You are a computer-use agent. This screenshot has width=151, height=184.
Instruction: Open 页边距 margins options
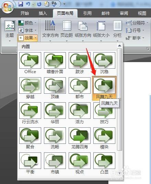click(67, 31)
